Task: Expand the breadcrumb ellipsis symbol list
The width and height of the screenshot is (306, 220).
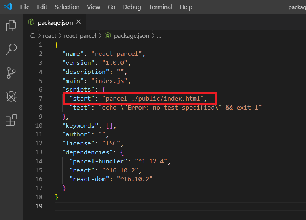Action: coord(159,36)
